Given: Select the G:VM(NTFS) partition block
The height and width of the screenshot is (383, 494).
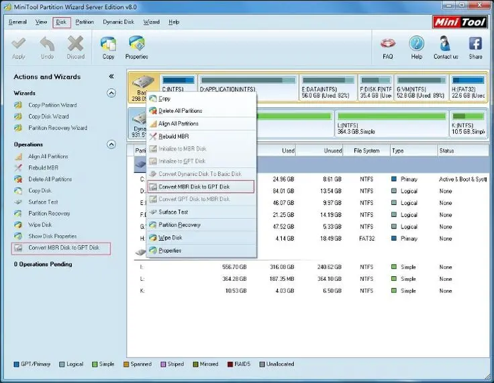Looking at the screenshot, I should tap(421, 87).
